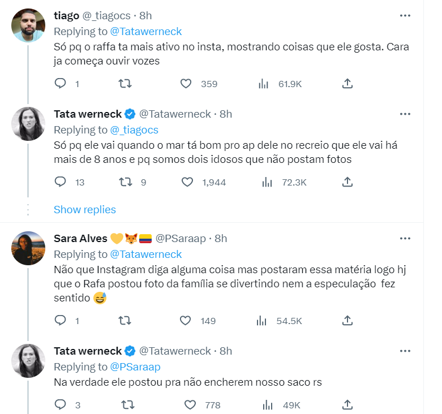Share Tata werneck's reply to @PSaraap
The width and height of the screenshot is (442, 414).
[347, 405]
